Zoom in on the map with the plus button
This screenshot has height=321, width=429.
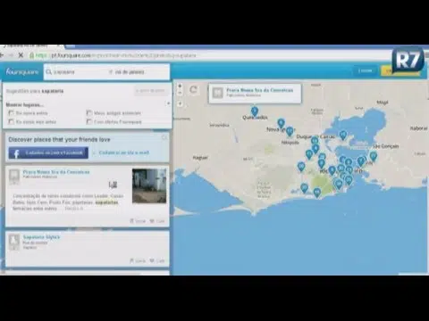[x=180, y=86]
